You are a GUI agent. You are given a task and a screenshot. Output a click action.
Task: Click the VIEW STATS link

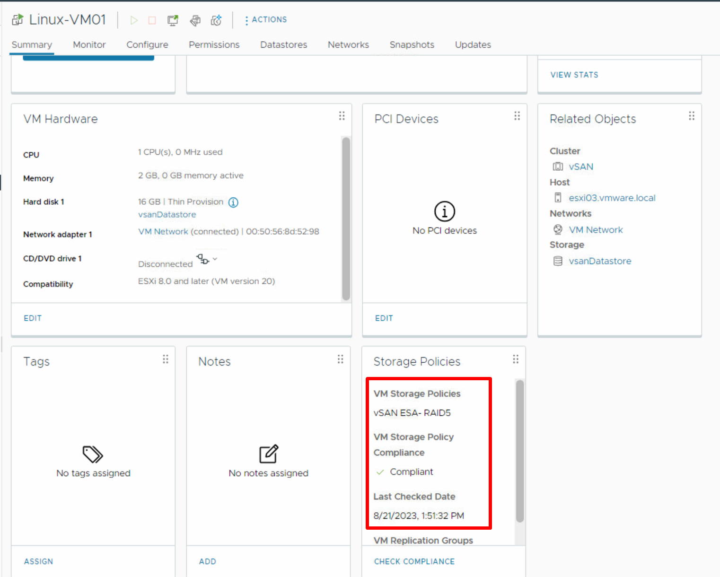point(574,75)
